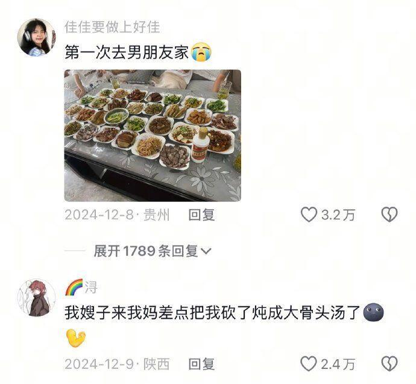This screenshot has width=416, height=384.
Task: Like the Shaanxi user's bone soup comment
Action: [x=309, y=364]
